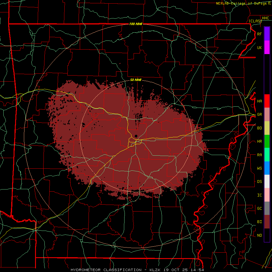Image resolution: width=272 pixels, height=272 pixels.
Task: Click the HHC product label
Action: pyautogui.click(x=265, y=18)
